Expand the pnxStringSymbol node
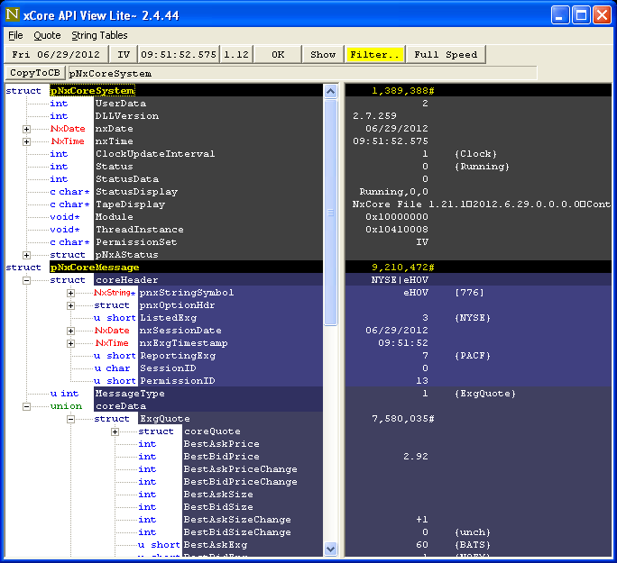This screenshot has width=617, height=563. pyautogui.click(x=71, y=293)
